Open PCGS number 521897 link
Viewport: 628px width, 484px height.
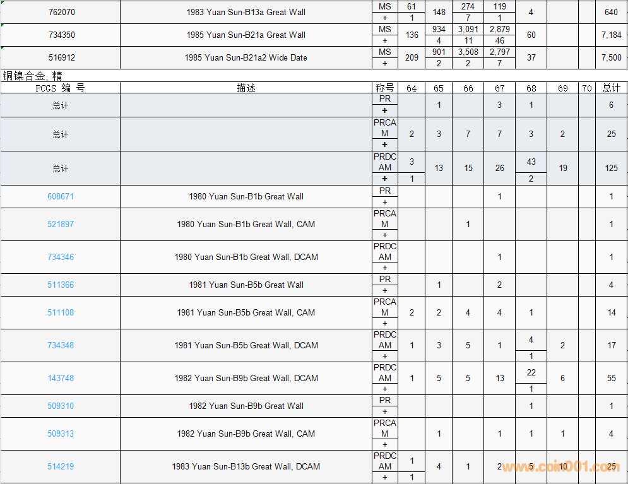pos(61,224)
